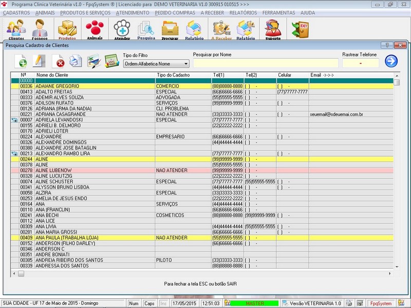Open the palm tree picture icon
Screen dimensions: 411x308
coord(94,61)
